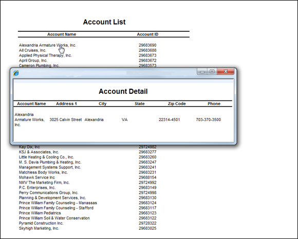Open April Group, Inc. account details
298x239 pixels.
tap(33, 61)
